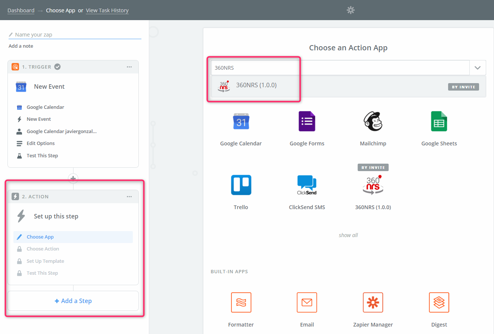The image size is (494, 334).
Task: Open Edit Options in the trigger step
Action: click(x=40, y=144)
